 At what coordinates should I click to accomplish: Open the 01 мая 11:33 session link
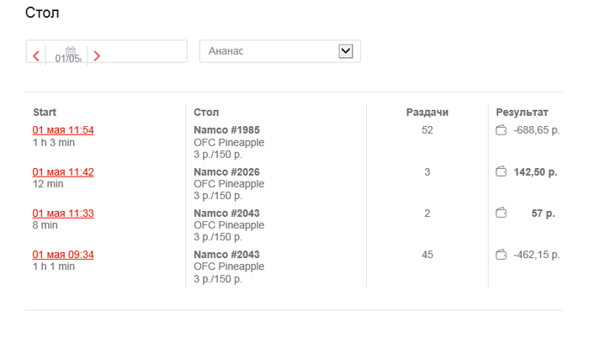(63, 213)
